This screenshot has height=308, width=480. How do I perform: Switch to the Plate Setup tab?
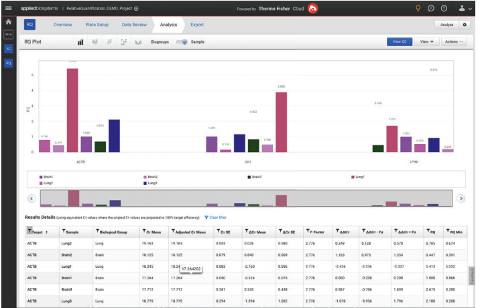click(x=97, y=25)
